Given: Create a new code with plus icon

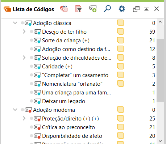Looking at the screenshot, I should 93,9.
